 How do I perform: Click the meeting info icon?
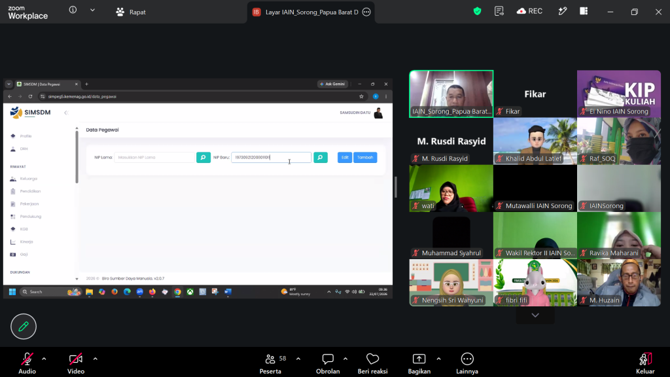73,10
